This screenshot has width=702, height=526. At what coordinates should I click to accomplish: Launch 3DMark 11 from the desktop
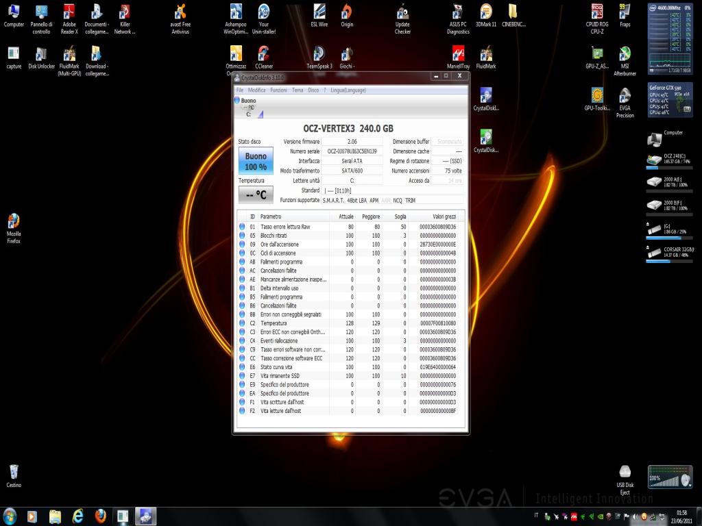486,16
